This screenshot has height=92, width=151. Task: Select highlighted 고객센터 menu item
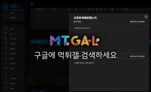(13, 74)
